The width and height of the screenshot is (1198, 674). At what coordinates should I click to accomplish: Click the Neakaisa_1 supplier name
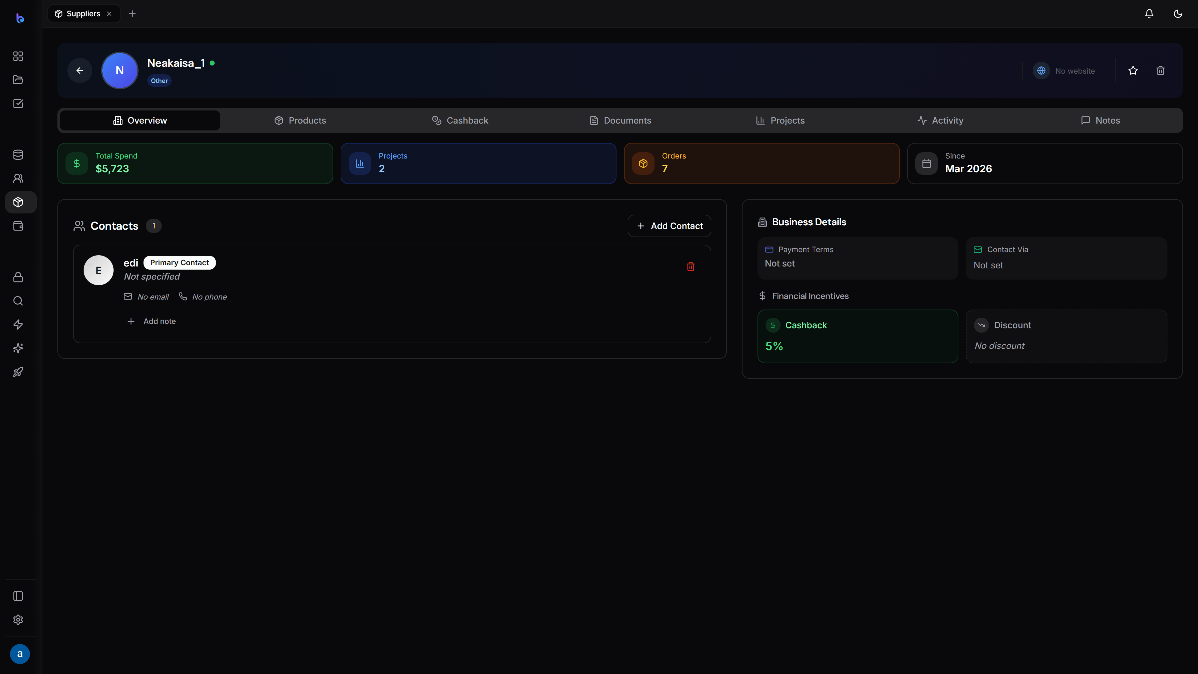coord(176,63)
